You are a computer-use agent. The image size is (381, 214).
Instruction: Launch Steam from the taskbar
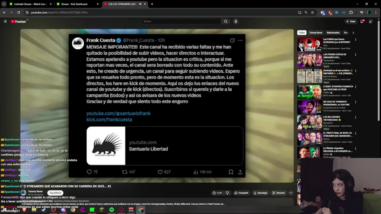pos(44,210)
